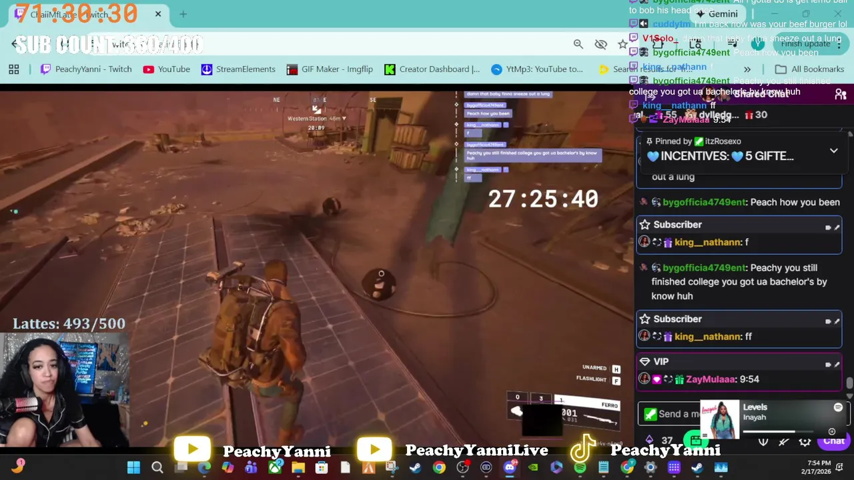This screenshot has width=854, height=480.
Task: Pause the Spotify Levels track
Action: click(831, 432)
